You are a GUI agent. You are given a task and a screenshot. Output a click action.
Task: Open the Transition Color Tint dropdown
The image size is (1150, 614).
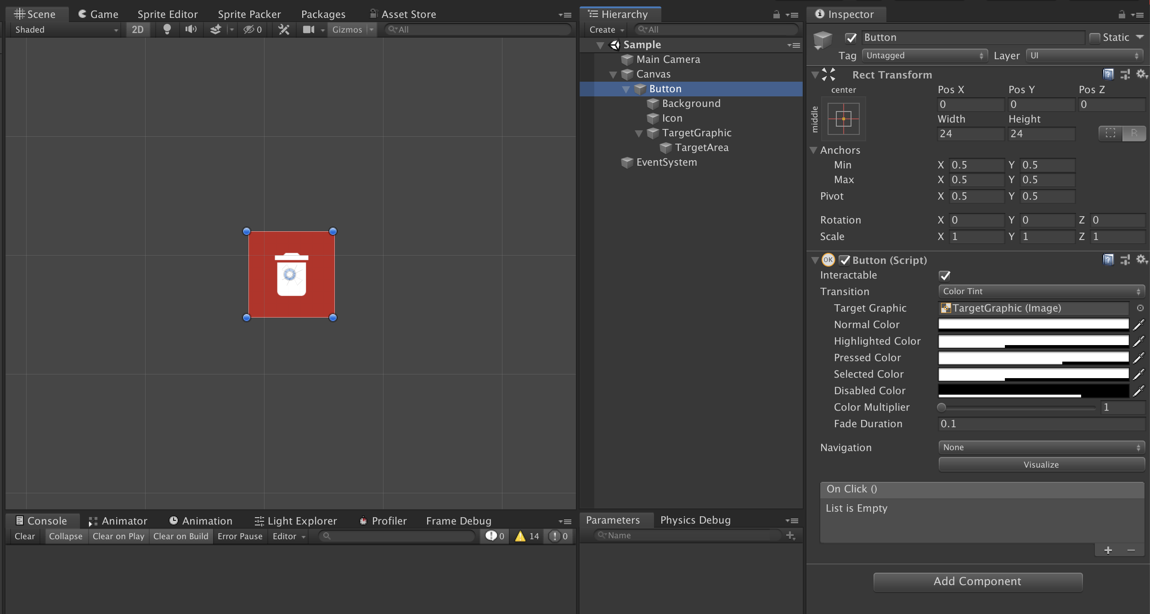coord(1041,291)
